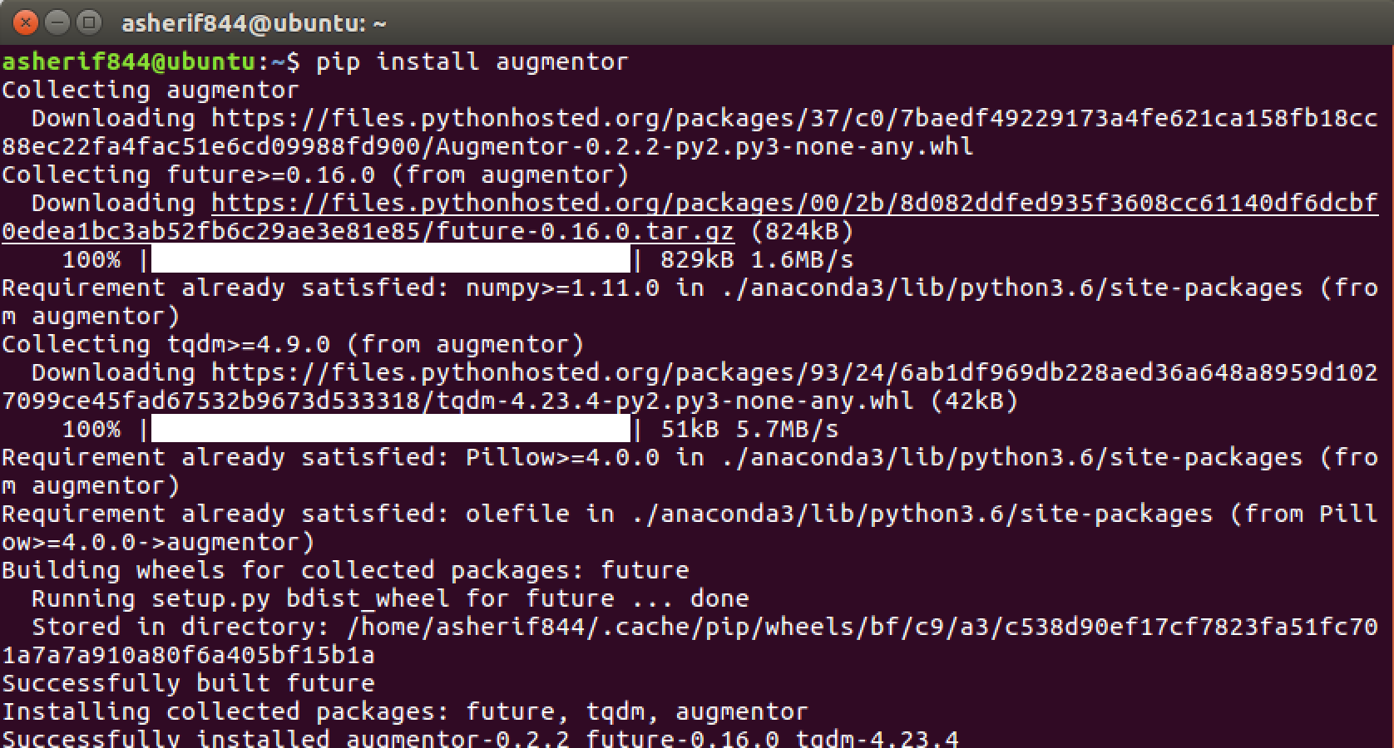Screen dimensions: 1394x748
Task: Maximize the terminal window
Action: [88, 22]
